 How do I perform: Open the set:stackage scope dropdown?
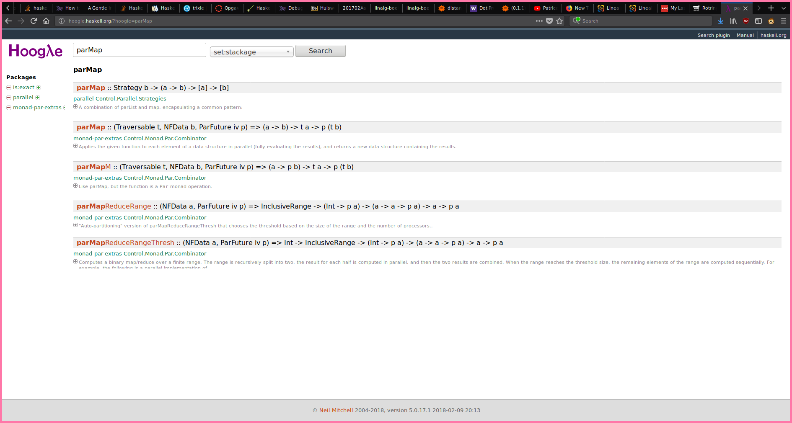pos(251,52)
